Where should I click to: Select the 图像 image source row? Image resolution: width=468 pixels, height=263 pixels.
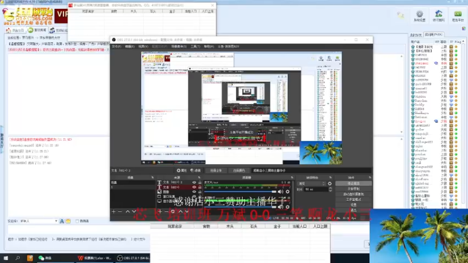click(179, 192)
